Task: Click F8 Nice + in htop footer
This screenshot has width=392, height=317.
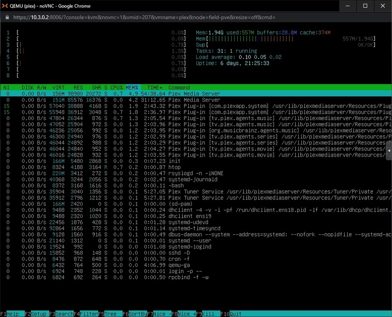Action: coord(184,314)
